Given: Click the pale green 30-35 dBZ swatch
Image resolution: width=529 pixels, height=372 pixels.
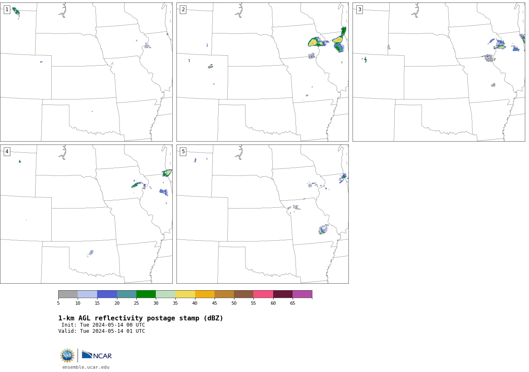Looking at the screenshot, I should click(165, 294).
